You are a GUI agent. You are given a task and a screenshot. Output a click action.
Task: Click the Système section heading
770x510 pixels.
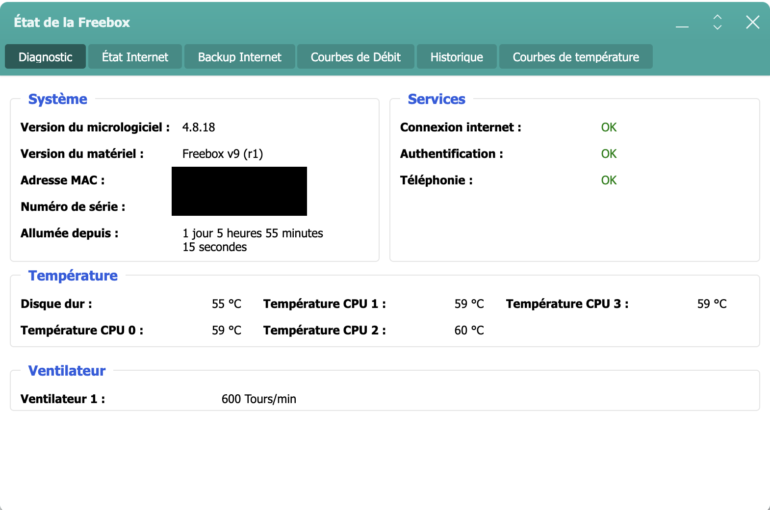58,99
